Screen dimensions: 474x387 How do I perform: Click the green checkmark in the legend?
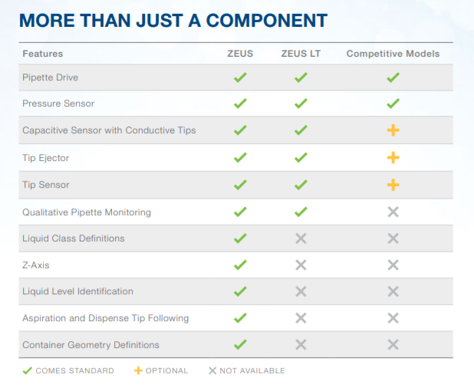click(x=28, y=370)
